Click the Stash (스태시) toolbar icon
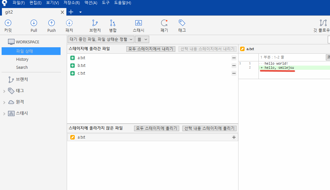Screen dimensions: 330x190 coord(139,23)
